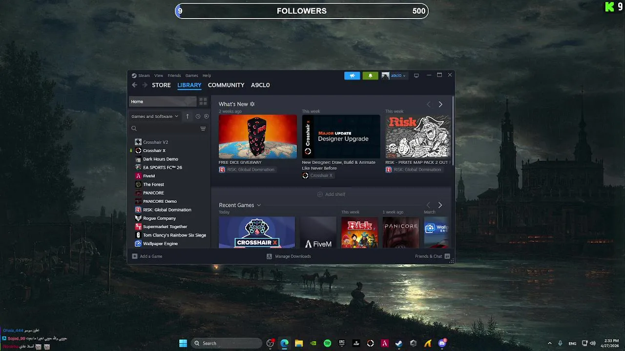
Task: Sort library by recent activity clock icon
Action: 198,117
